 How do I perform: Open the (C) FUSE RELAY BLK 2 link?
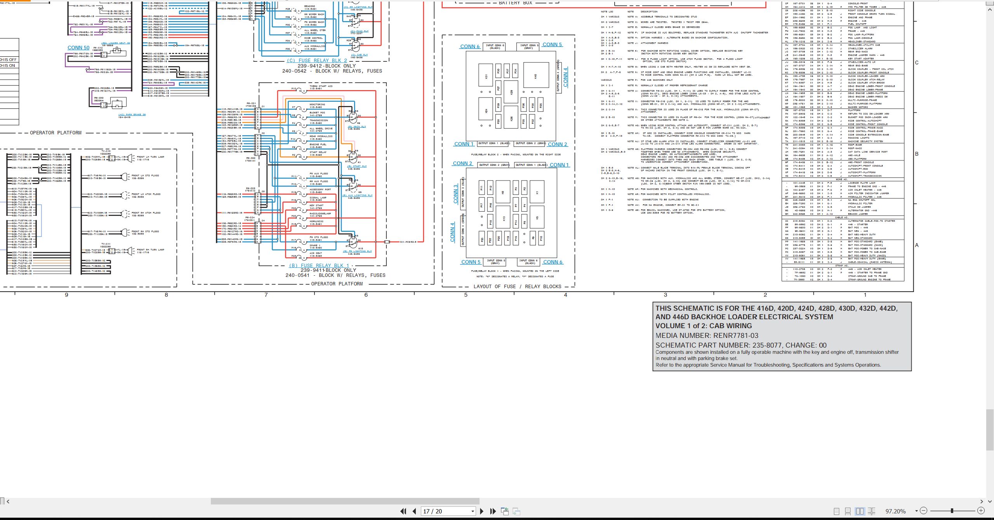(317, 61)
